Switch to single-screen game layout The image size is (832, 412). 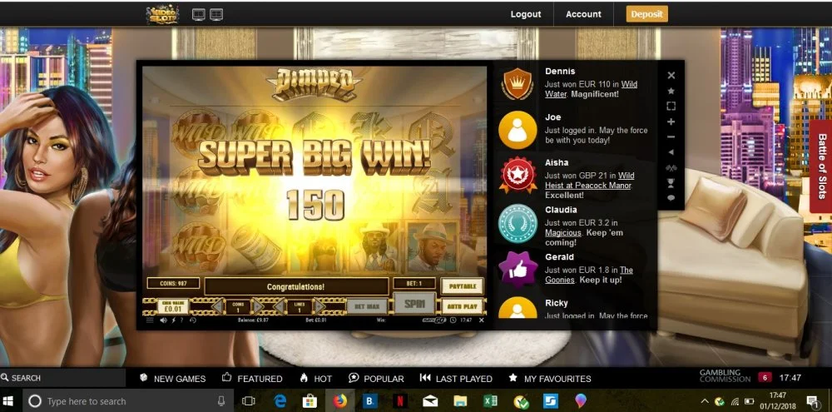click(199, 14)
